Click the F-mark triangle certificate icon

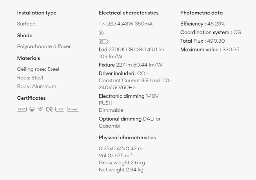(40, 109)
